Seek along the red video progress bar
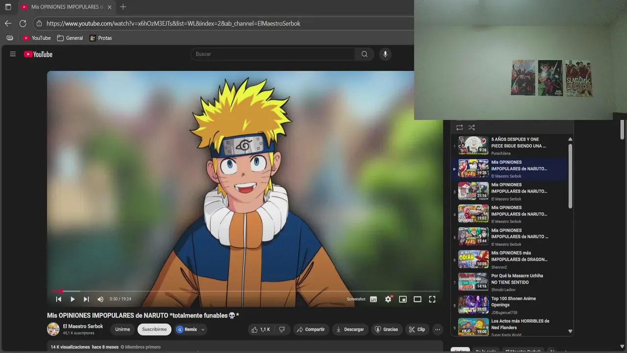The image size is (627, 353). (x=245, y=291)
